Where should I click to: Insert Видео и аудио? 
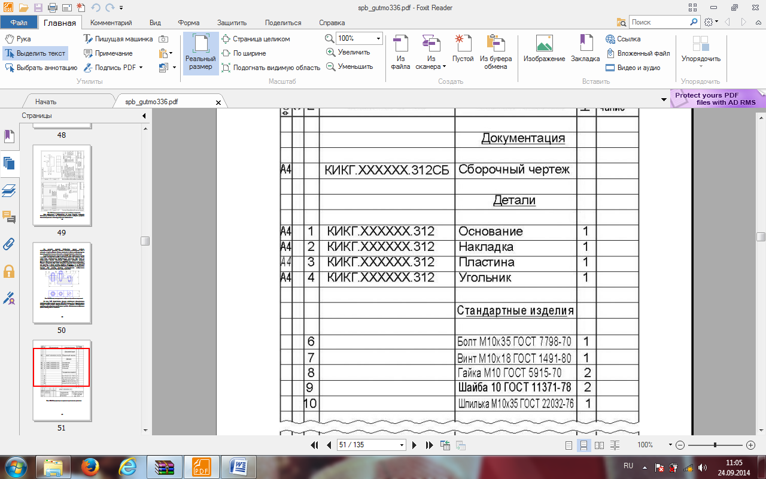[x=633, y=68]
